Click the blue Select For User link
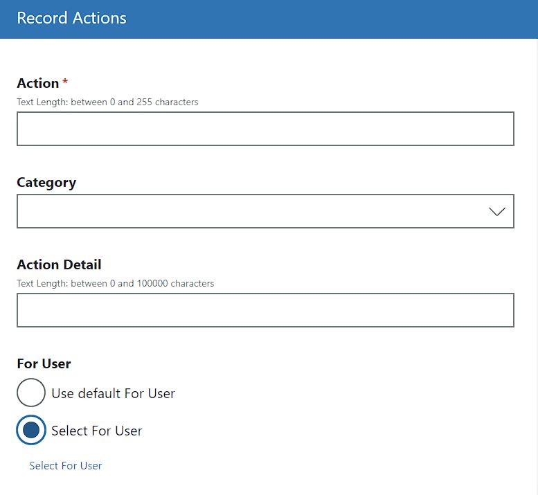Viewport: 538px width, 495px height. pos(65,466)
